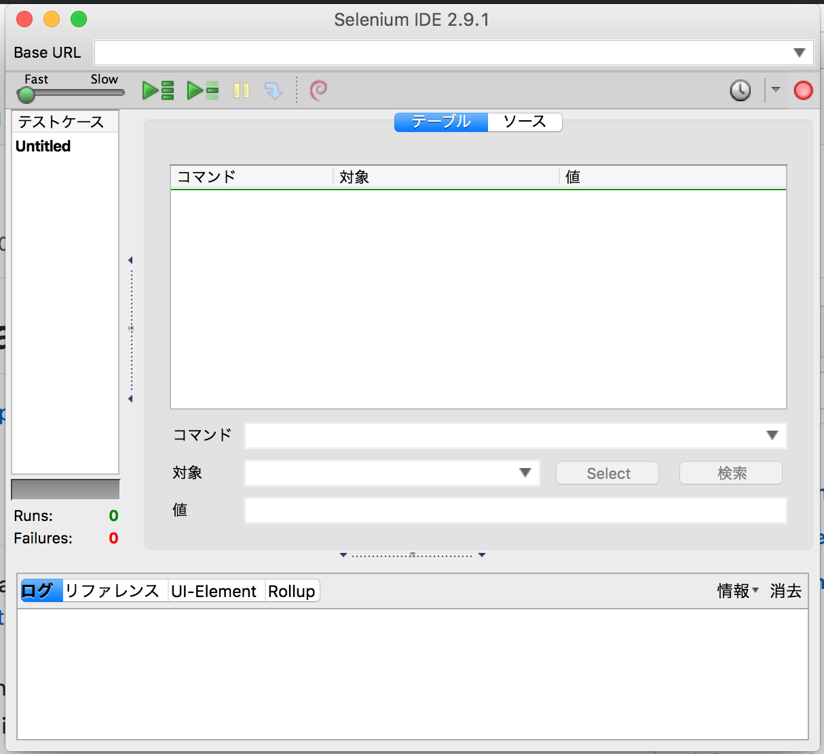Image resolution: width=824 pixels, height=754 pixels.
Task: Toggle pause on test playback
Action: click(x=240, y=90)
